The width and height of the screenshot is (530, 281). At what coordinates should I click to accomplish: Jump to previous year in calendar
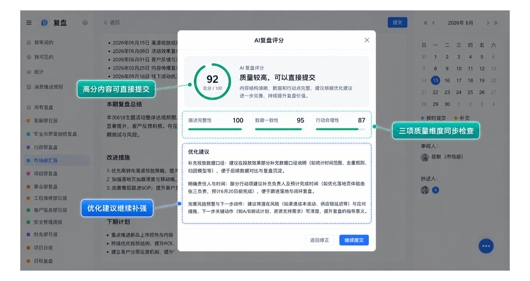pyautogui.click(x=425, y=23)
